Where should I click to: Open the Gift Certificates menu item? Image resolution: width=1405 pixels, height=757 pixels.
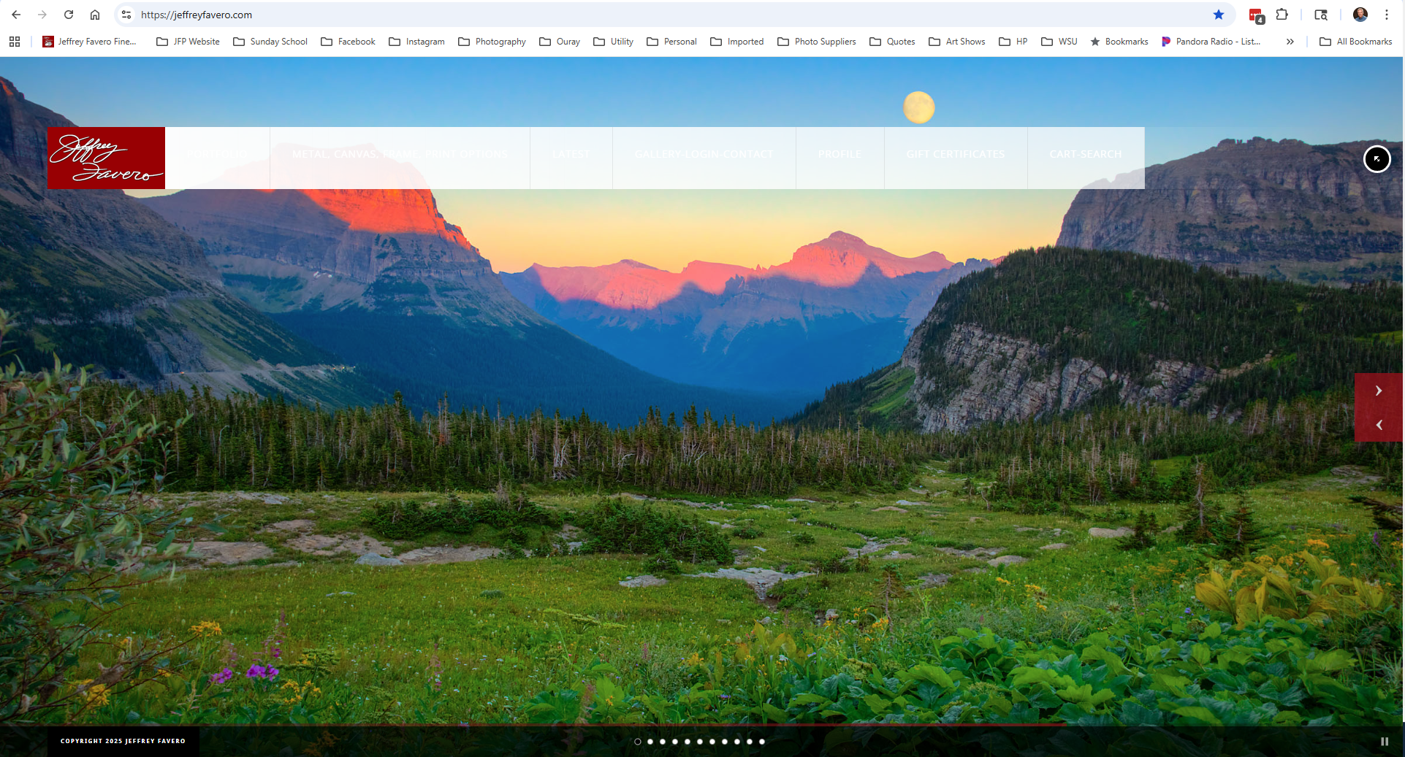[955, 154]
